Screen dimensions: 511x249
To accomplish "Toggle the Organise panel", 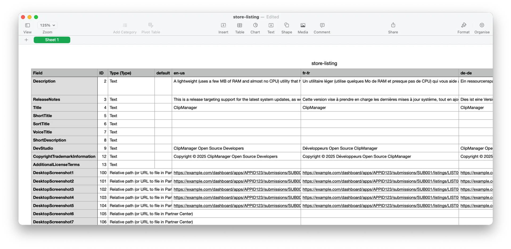I will point(482,25).
